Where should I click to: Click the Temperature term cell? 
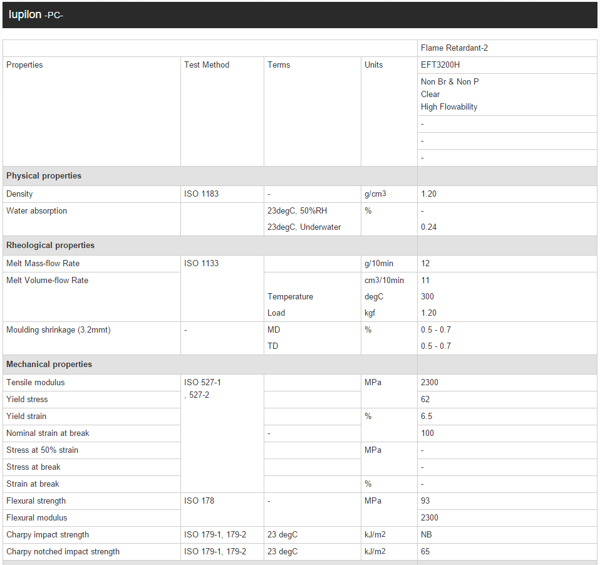pyautogui.click(x=290, y=297)
